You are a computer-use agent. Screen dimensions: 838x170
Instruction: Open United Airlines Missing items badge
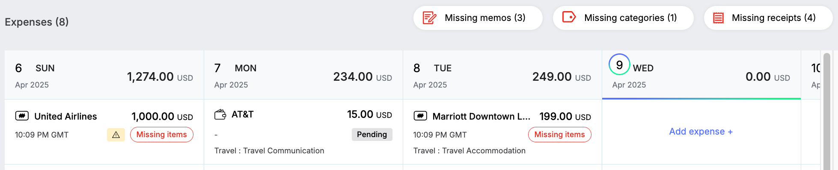162,135
